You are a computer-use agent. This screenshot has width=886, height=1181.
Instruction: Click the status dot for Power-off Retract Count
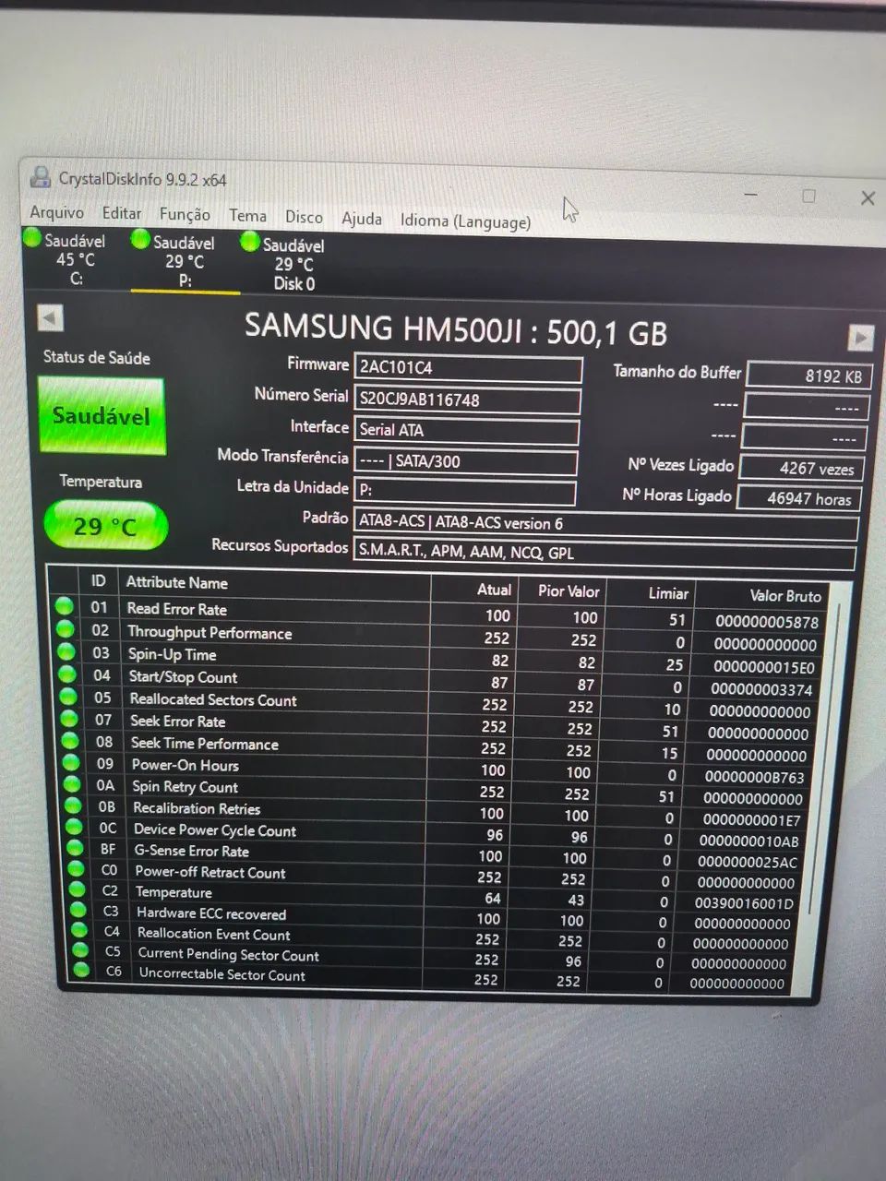[x=77, y=869]
